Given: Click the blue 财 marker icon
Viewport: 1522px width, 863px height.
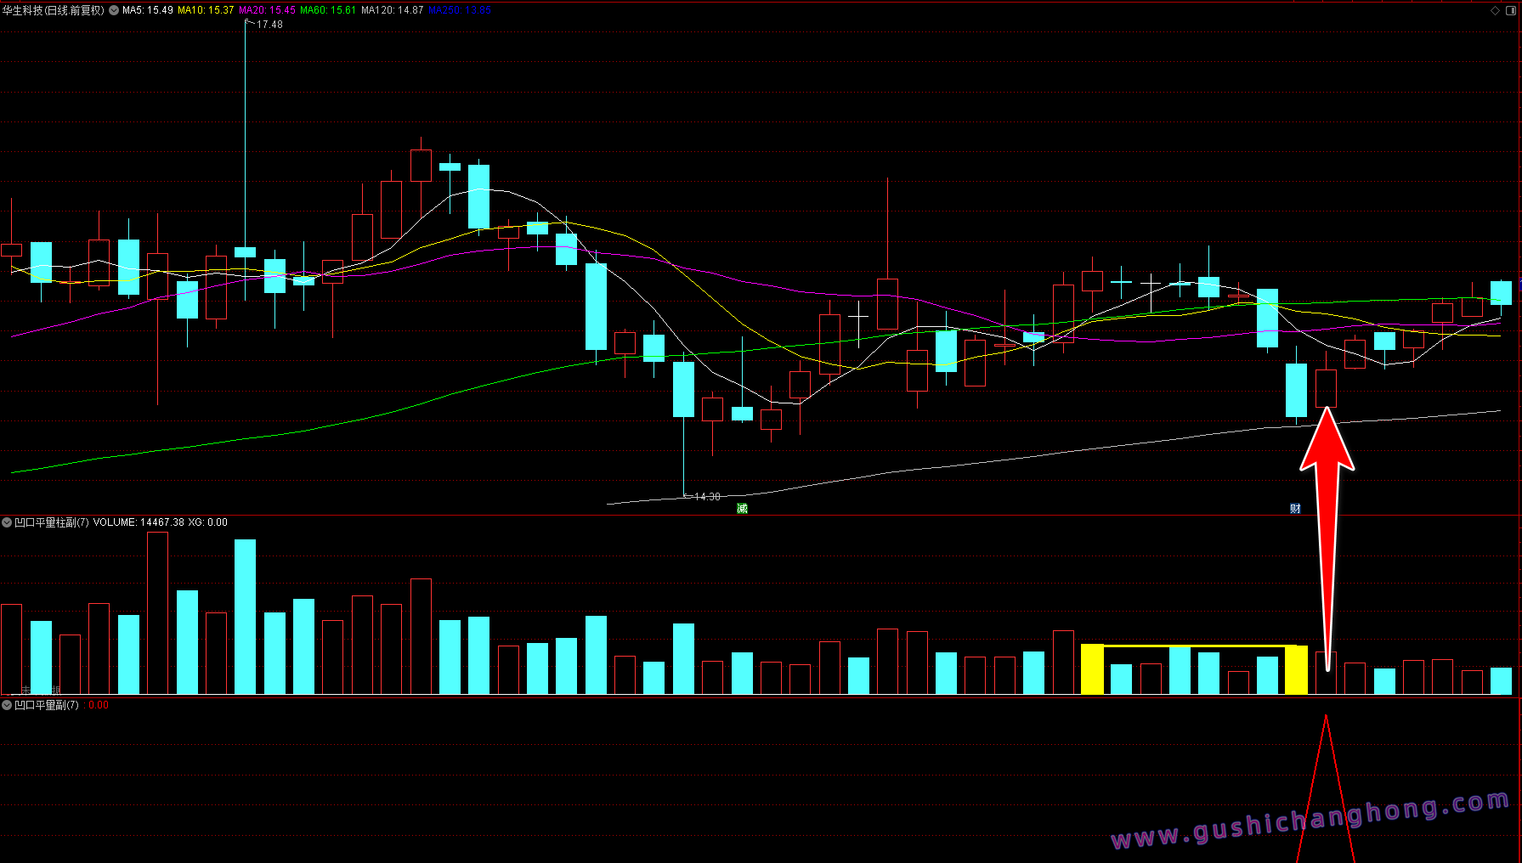Looking at the screenshot, I should point(1295,508).
